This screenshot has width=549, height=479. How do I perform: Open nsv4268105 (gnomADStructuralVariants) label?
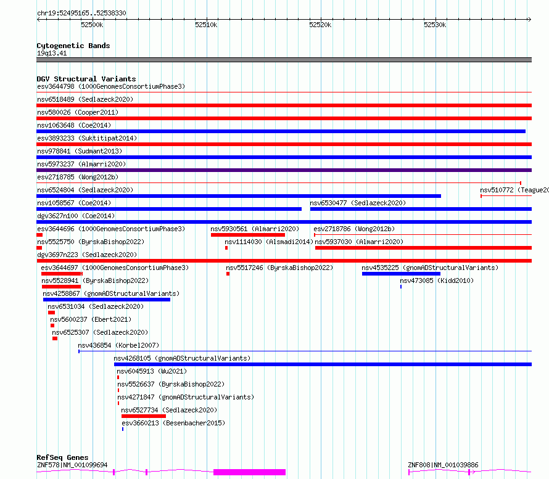pos(182,358)
